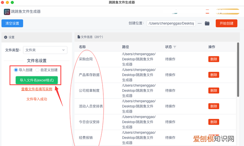This screenshot has height=146, width=244.
Task: Click the file list vertical scrollbar
Action: [238, 70]
